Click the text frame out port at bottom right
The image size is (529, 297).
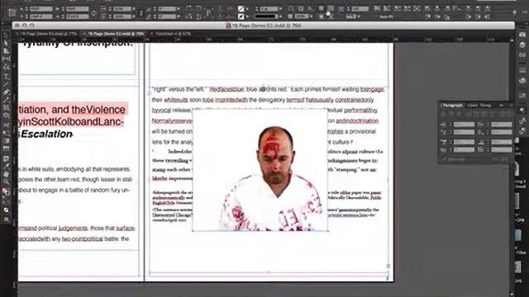coord(388,266)
